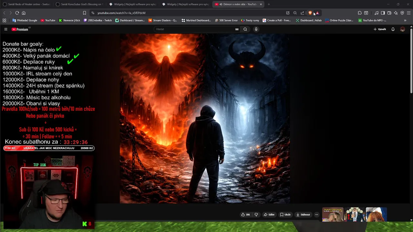This screenshot has height=232, width=413.
Task: Open the YouTube guide hamburger menu
Action: (x=5, y=29)
